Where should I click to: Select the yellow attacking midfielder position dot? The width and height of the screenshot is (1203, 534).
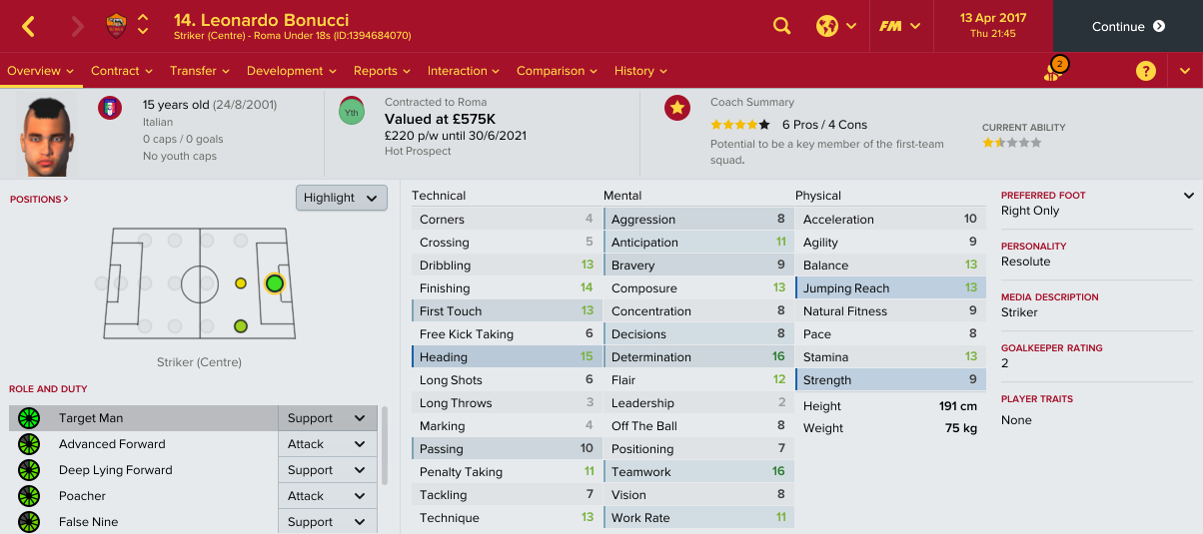[x=241, y=283]
